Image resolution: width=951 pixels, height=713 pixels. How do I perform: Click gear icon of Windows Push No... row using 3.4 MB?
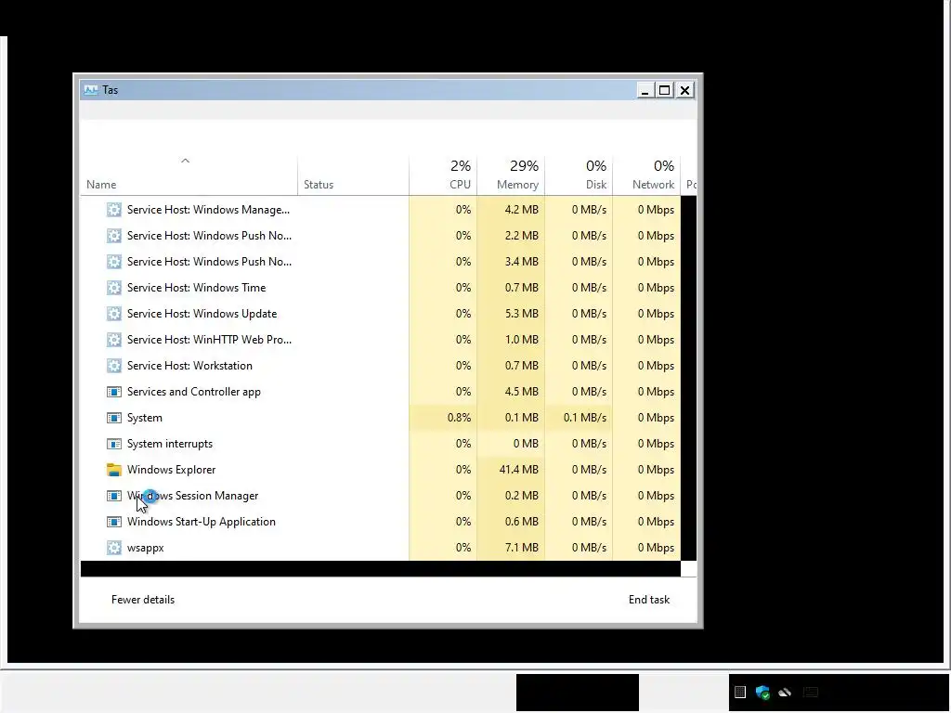(x=114, y=262)
